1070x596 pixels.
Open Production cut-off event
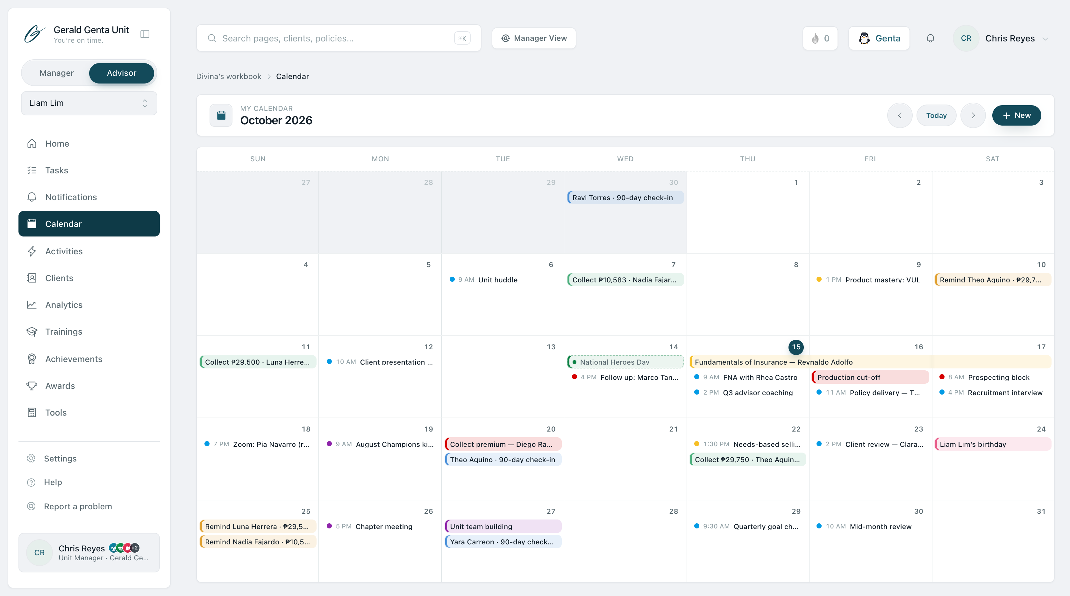(x=870, y=377)
